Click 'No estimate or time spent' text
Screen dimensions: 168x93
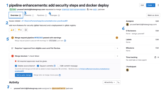(136, 60)
